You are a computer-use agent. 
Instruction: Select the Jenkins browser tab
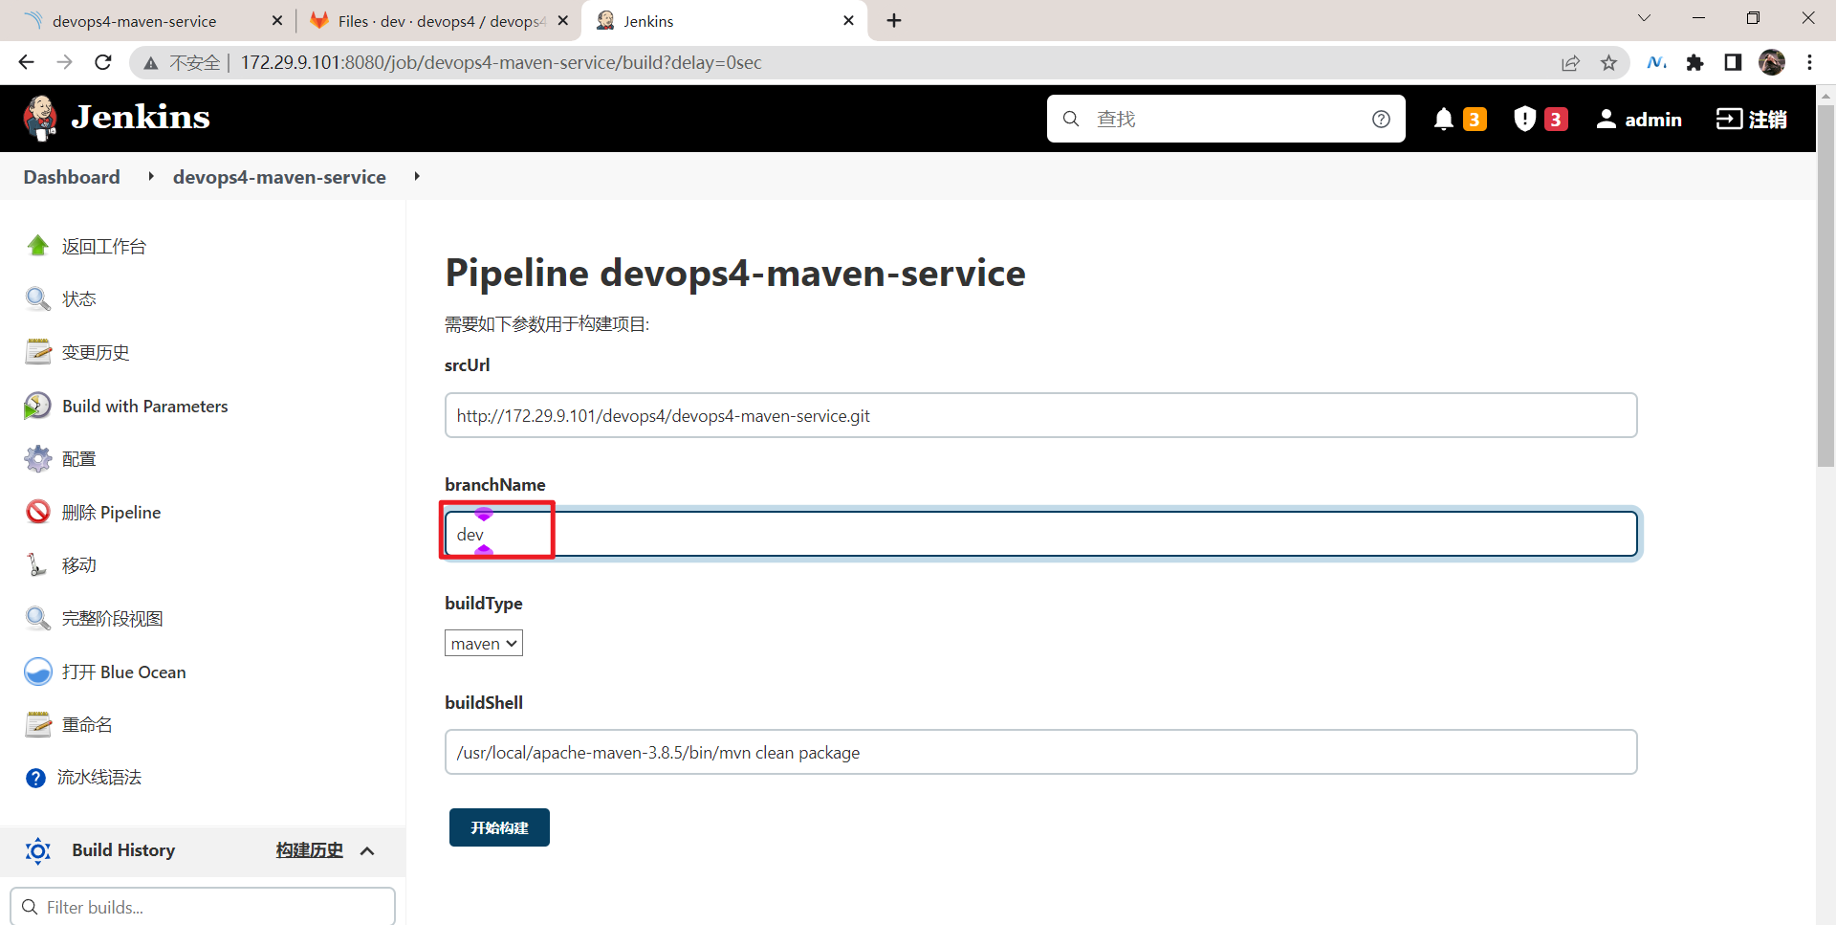click(x=722, y=21)
